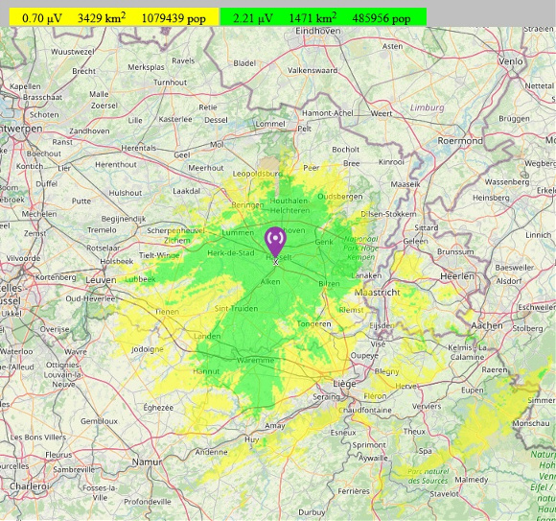Click the Sint-Truiden town label
556x521 pixels.
236,308
